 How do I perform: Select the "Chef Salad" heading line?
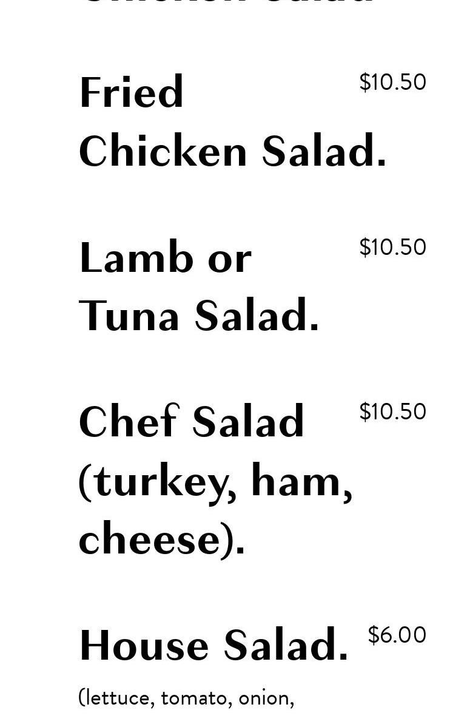pos(191,422)
